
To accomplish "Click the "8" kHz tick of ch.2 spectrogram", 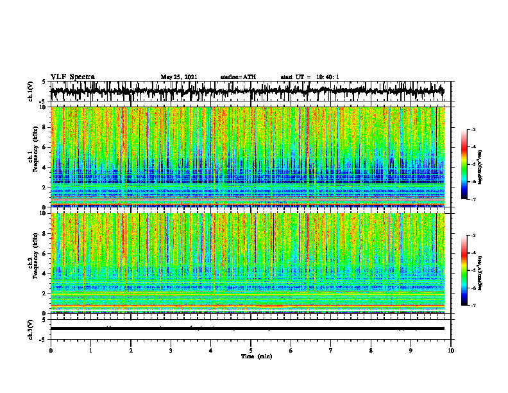I will (x=45, y=234).
